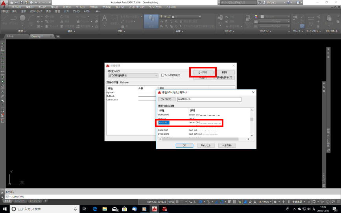Viewport: 341px width, 213px height.
Task: Click the horizontal scrollbar in linetype list
Action: 200,139
